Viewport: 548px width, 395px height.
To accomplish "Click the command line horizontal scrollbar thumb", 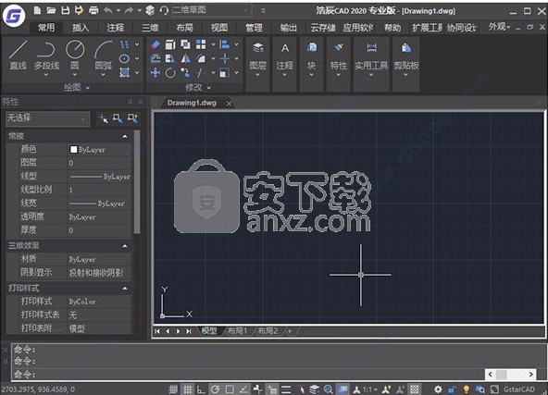I will click(501, 375).
